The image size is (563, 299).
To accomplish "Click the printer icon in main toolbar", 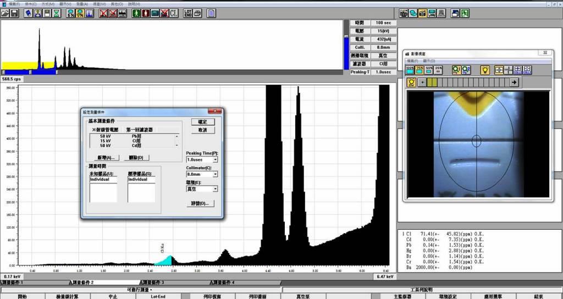I will pyautogui.click(x=433, y=13).
